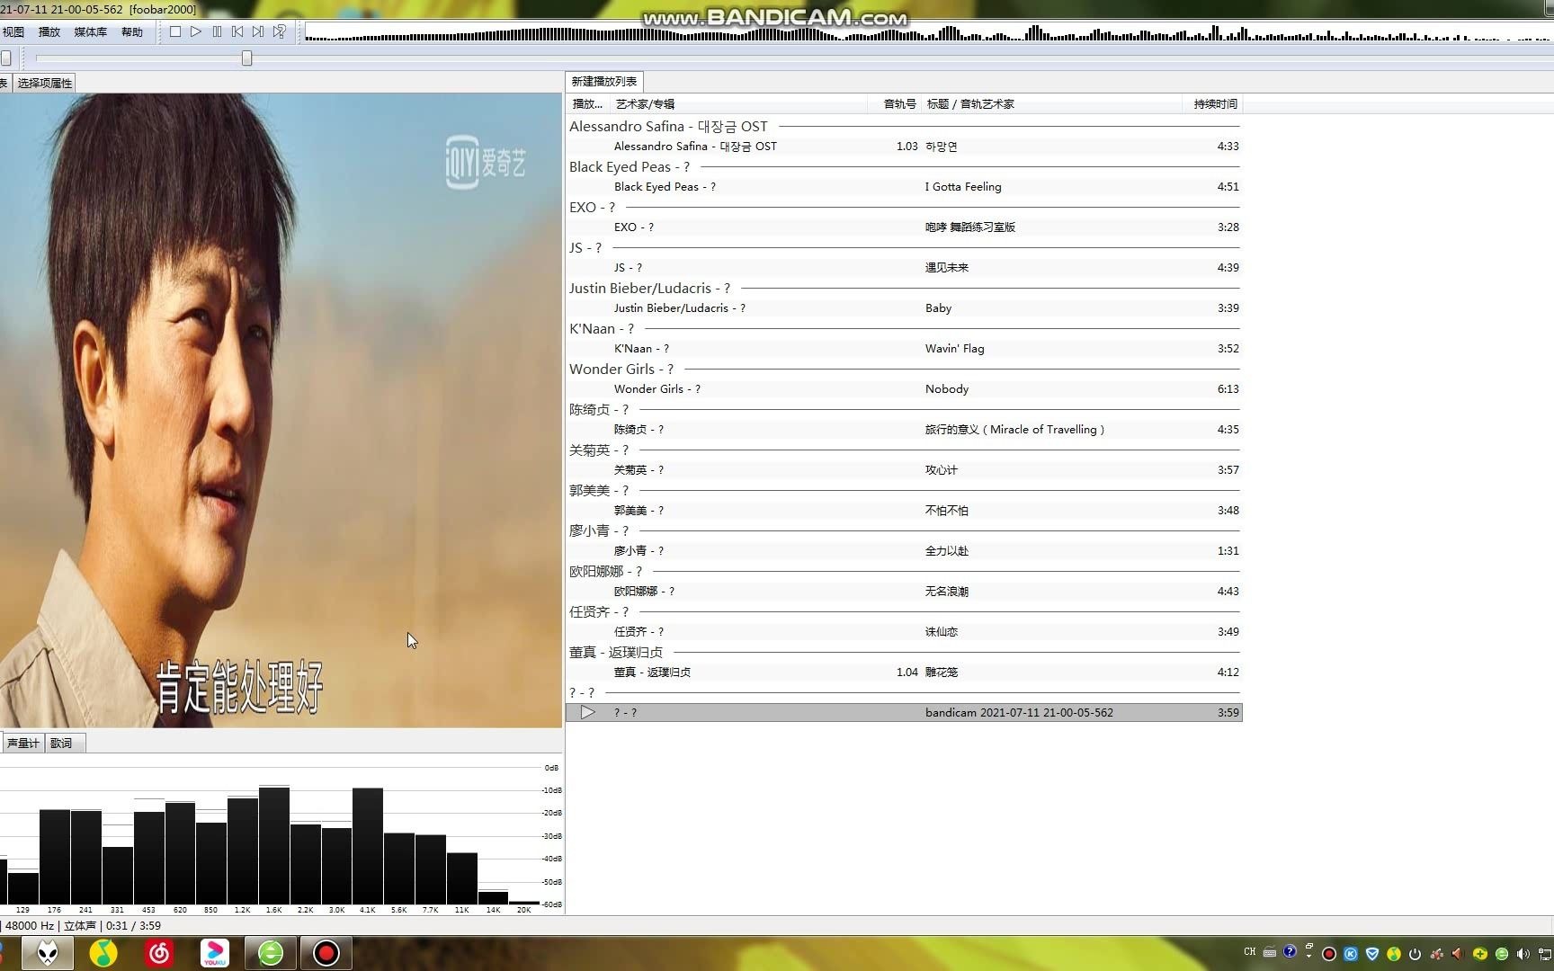Go to the previous track

[237, 31]
